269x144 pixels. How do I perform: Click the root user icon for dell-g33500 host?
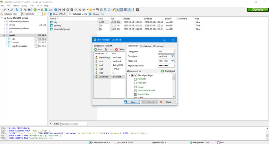97,65
